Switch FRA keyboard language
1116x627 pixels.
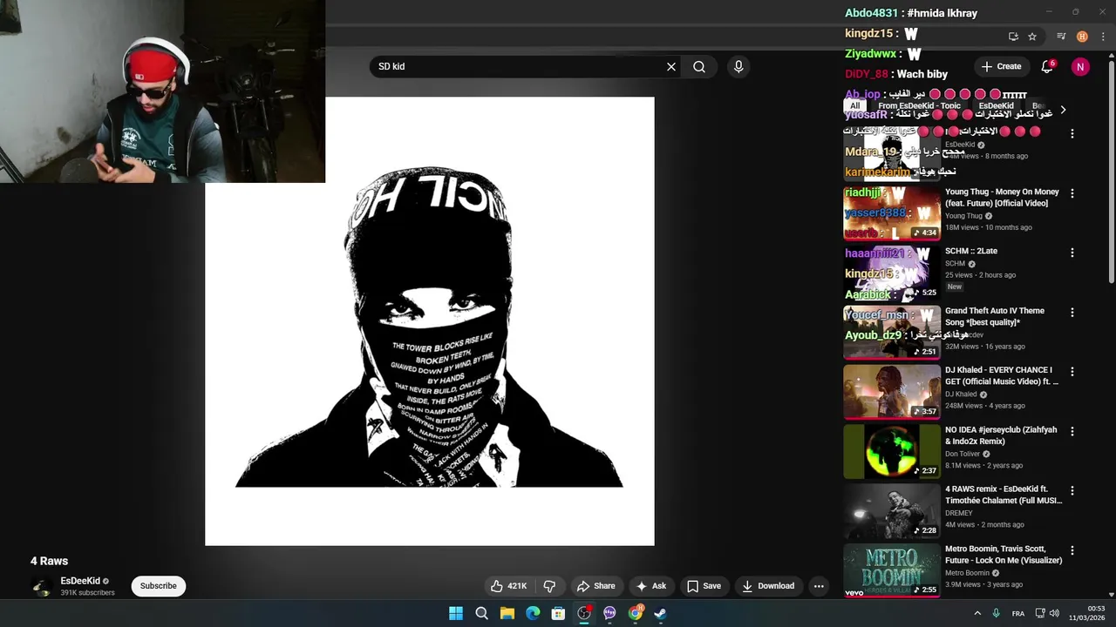pyautogui.click(x=1018, y=613)
